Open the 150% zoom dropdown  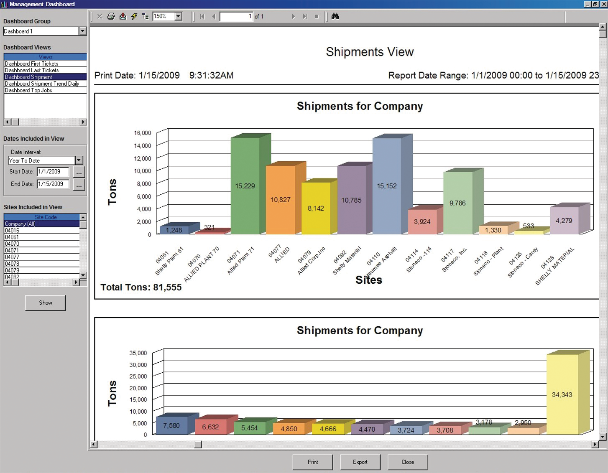179,16
